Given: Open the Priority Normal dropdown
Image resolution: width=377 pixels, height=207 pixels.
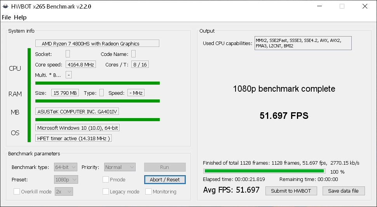Looking at the screenshot, I should (120, 167).
